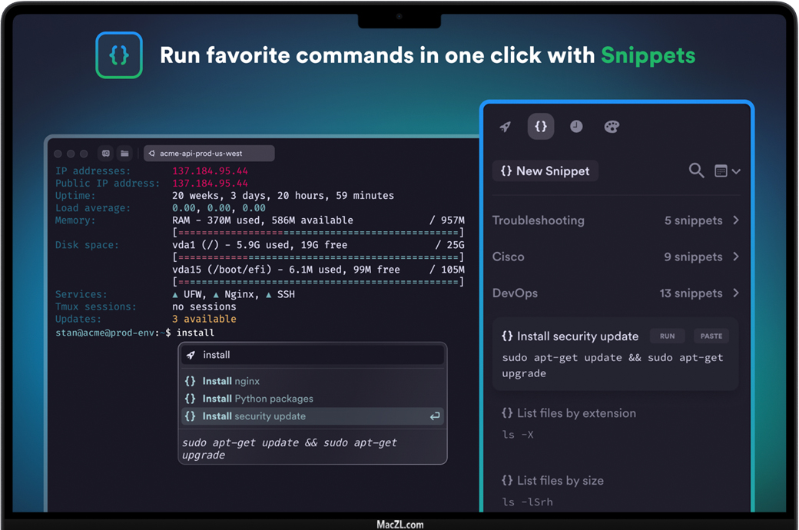Select the acme-api-prod-us-west tab

coord(208,154)
